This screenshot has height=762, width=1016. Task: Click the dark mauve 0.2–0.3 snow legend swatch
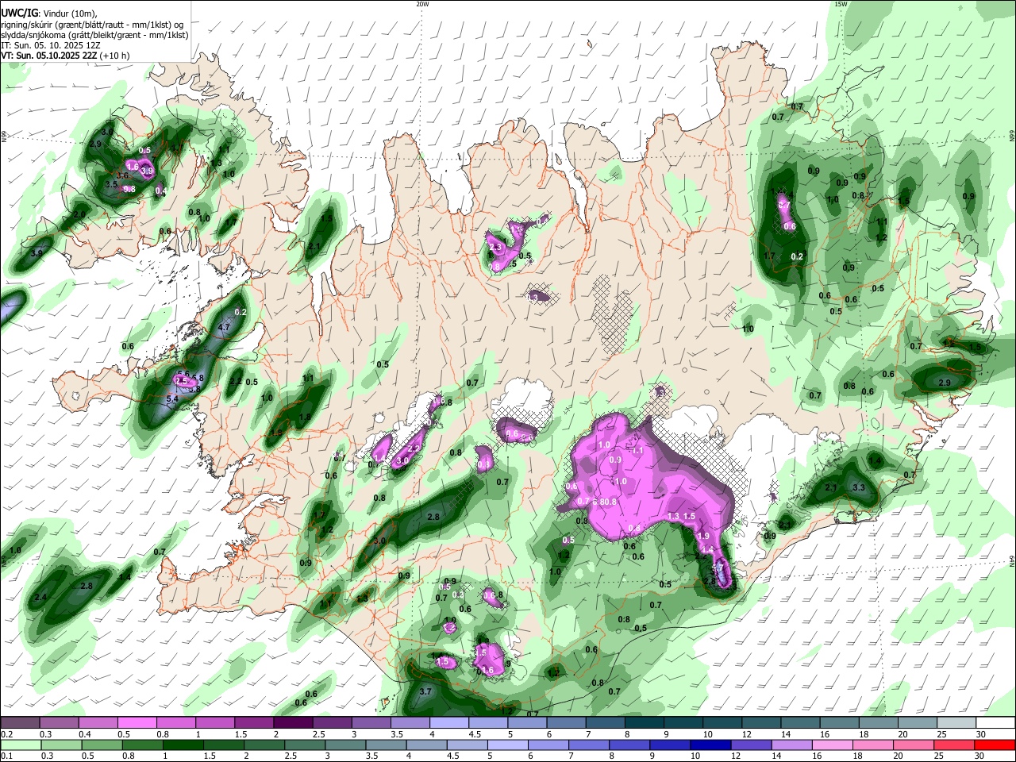point(20,723)
